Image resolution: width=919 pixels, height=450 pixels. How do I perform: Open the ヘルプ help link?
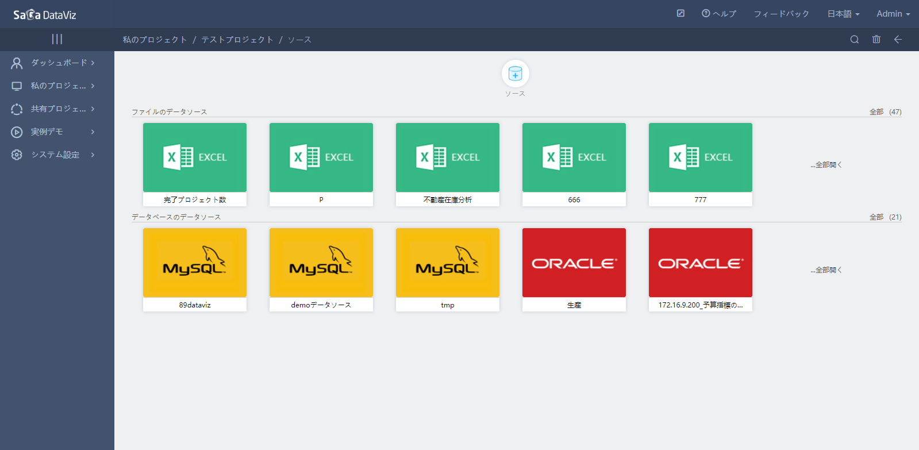point(725,14)
